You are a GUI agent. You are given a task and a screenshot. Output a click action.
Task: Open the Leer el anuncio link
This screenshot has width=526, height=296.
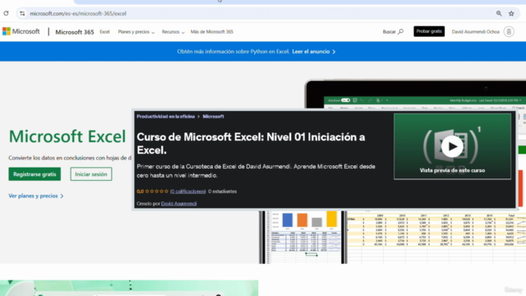314,52
